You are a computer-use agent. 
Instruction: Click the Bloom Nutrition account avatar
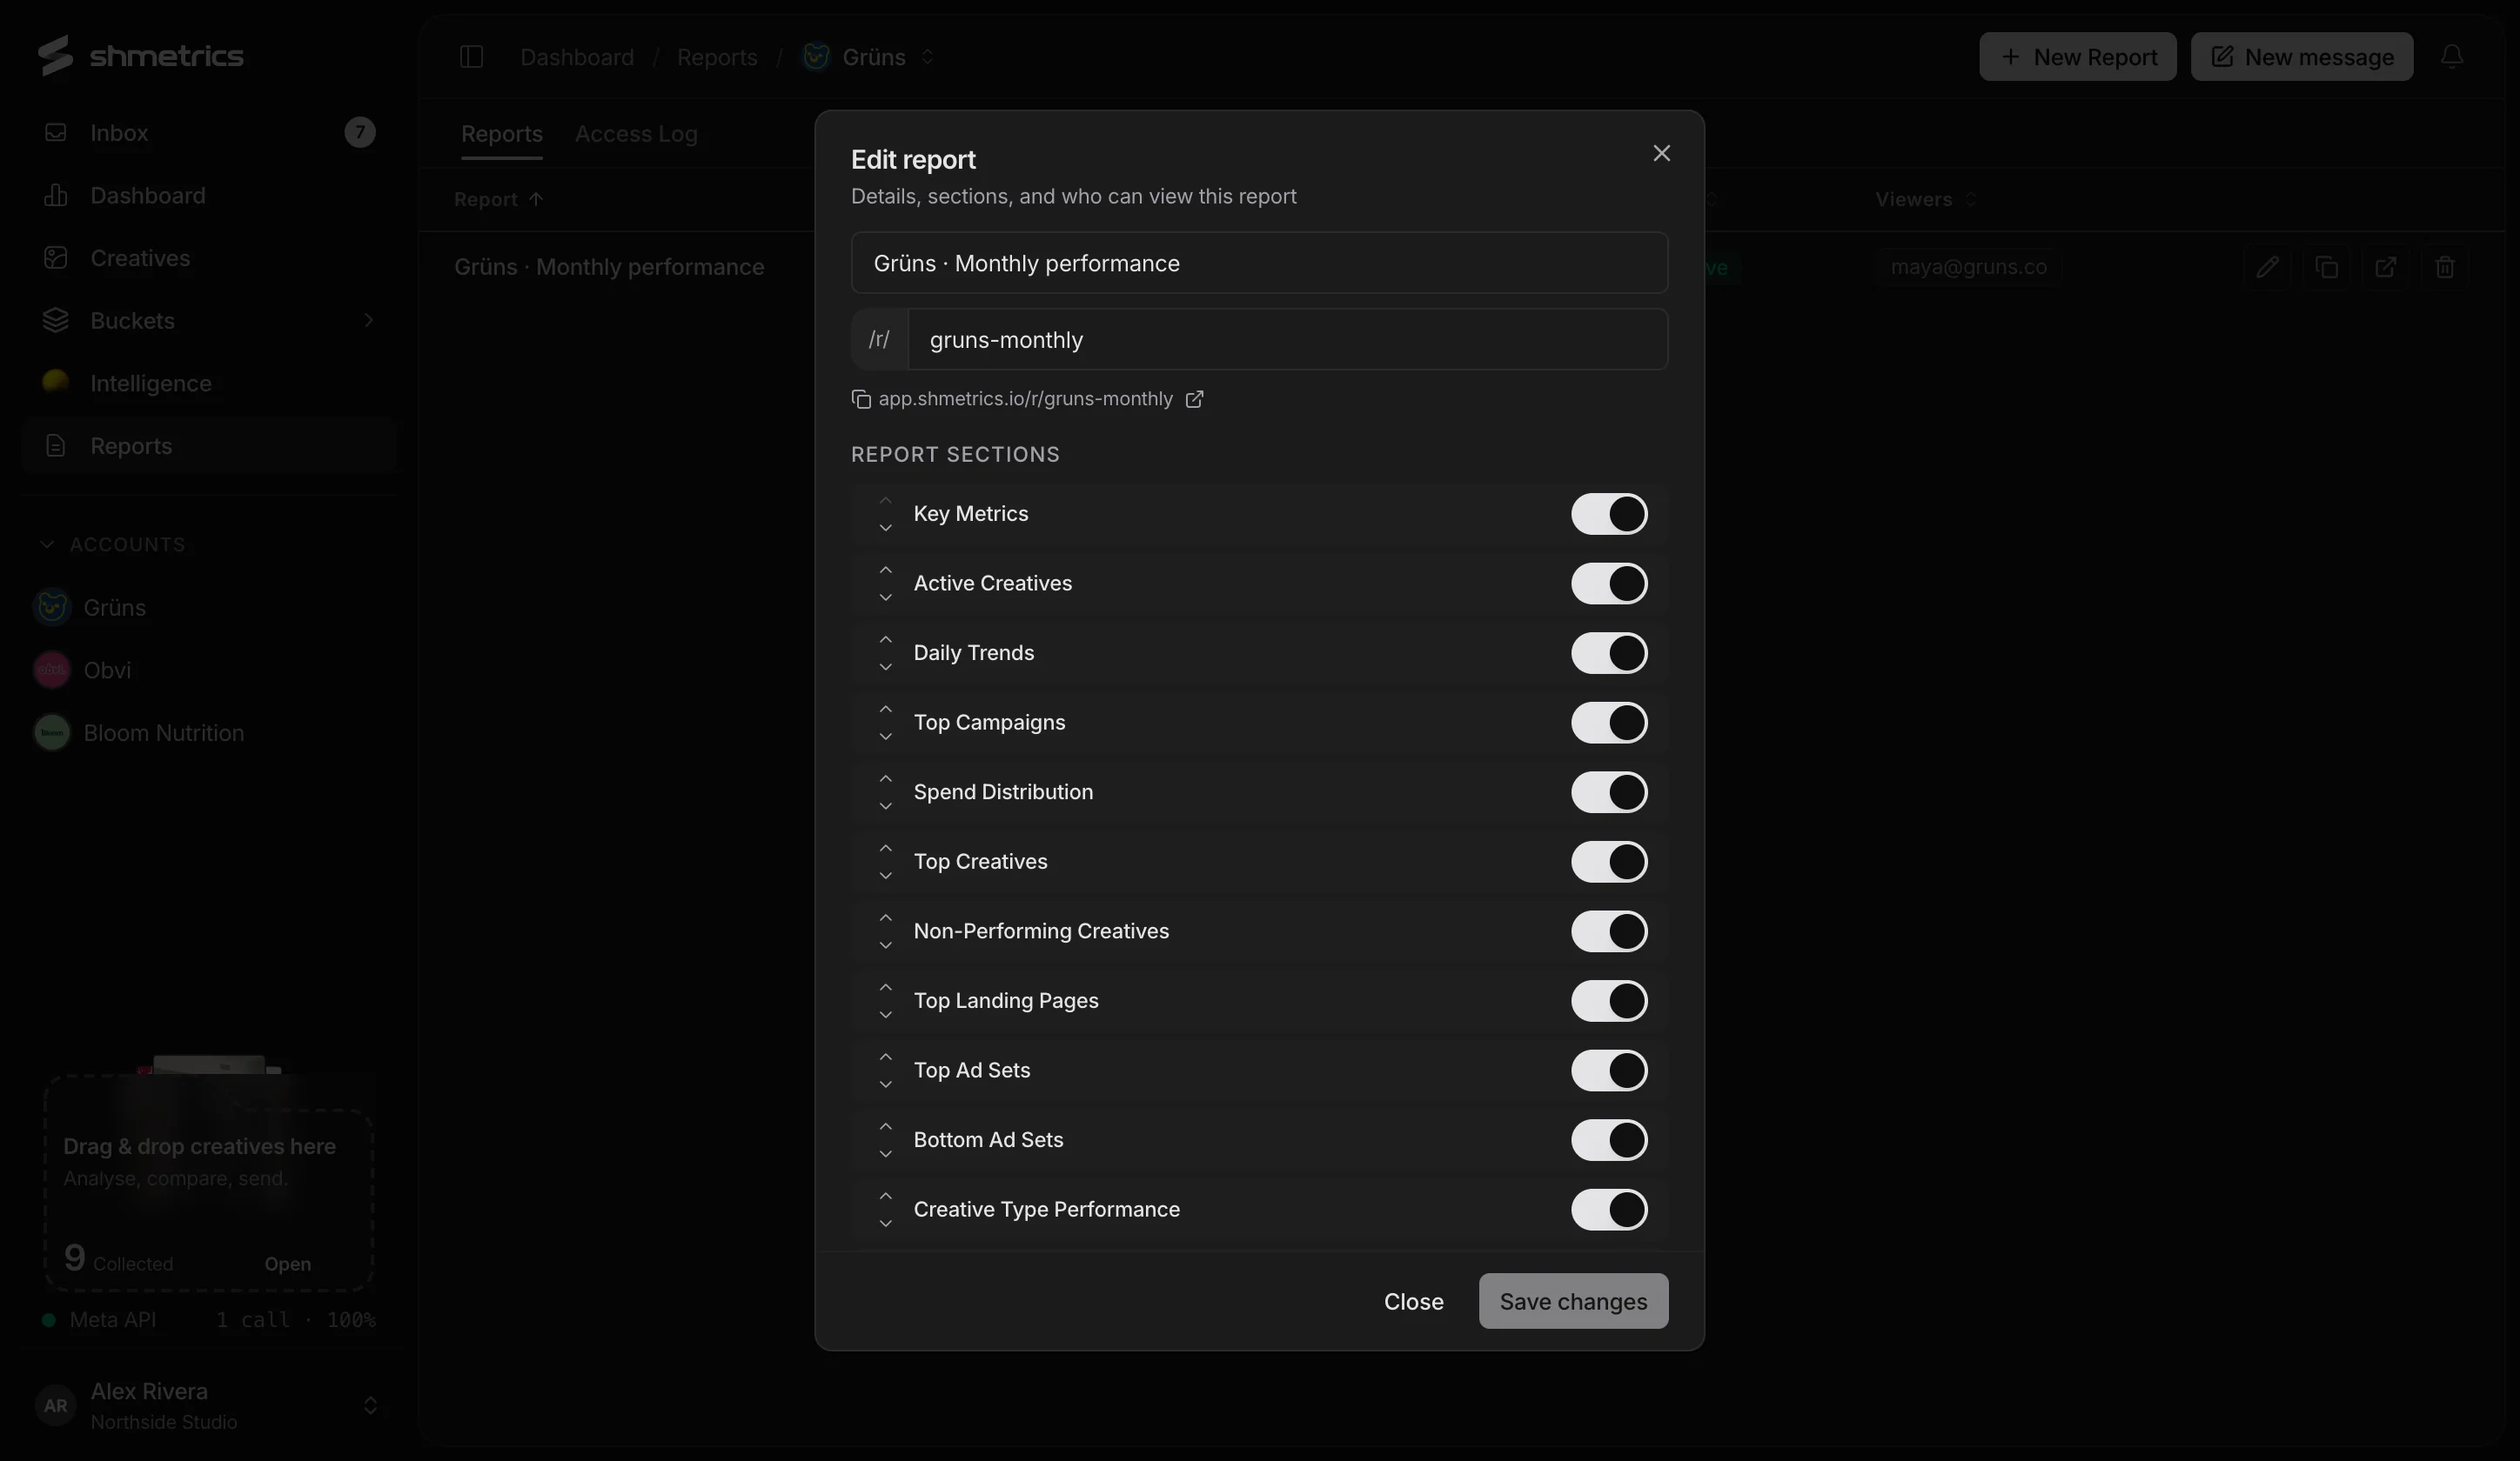pyautogui.click(x=52, y=732)
